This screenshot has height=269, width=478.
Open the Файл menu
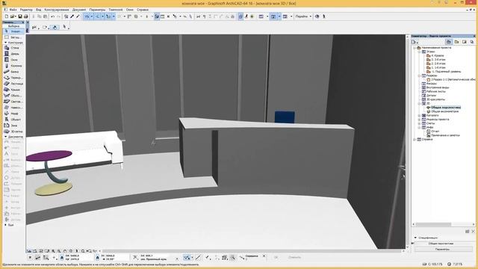coord(13,10)
